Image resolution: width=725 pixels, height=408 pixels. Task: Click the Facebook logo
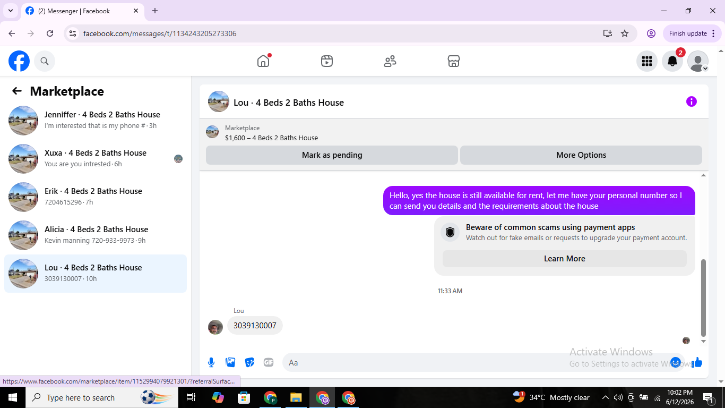pos(19,61)
